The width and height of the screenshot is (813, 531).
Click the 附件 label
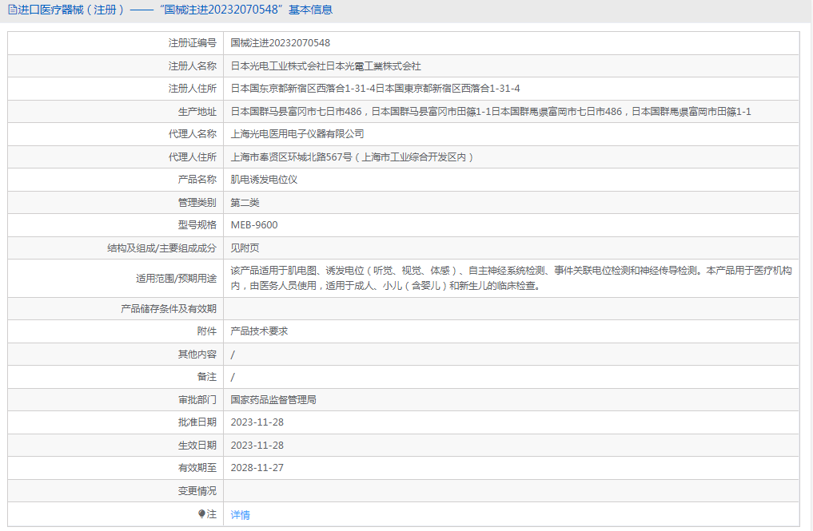(206, 331)
